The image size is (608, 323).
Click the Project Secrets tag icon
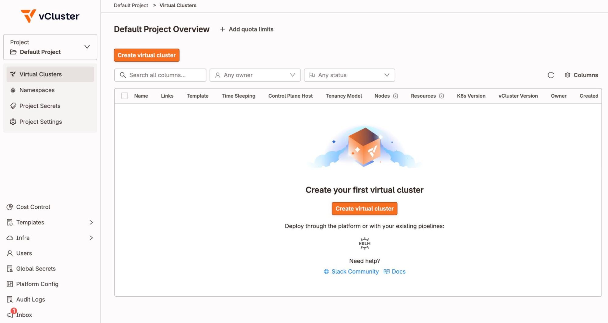(x=13, y=106)
